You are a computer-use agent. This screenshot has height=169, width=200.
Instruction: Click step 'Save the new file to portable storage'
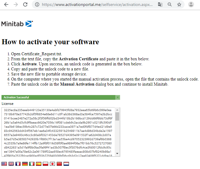49,74
